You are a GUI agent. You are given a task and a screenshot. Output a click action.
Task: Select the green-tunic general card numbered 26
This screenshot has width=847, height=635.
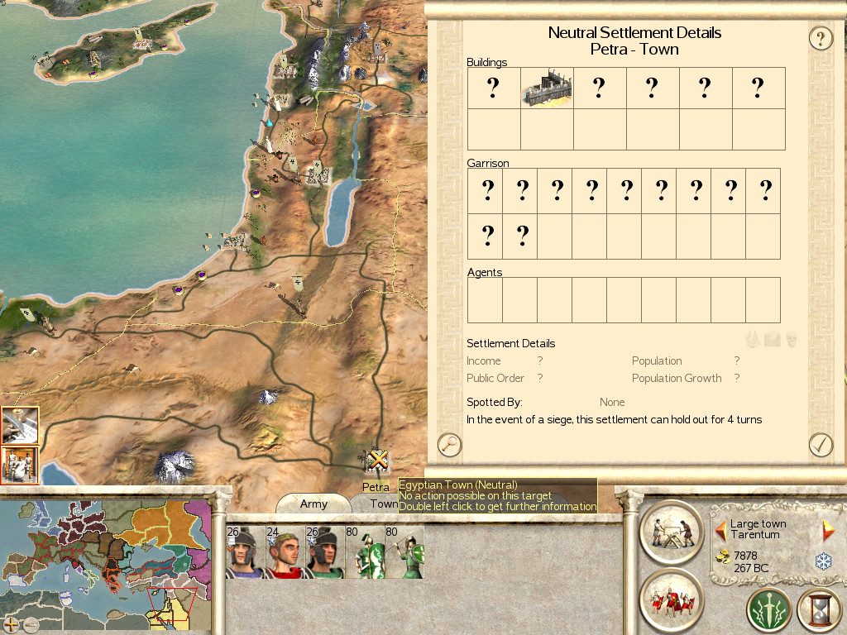[324, 551]
